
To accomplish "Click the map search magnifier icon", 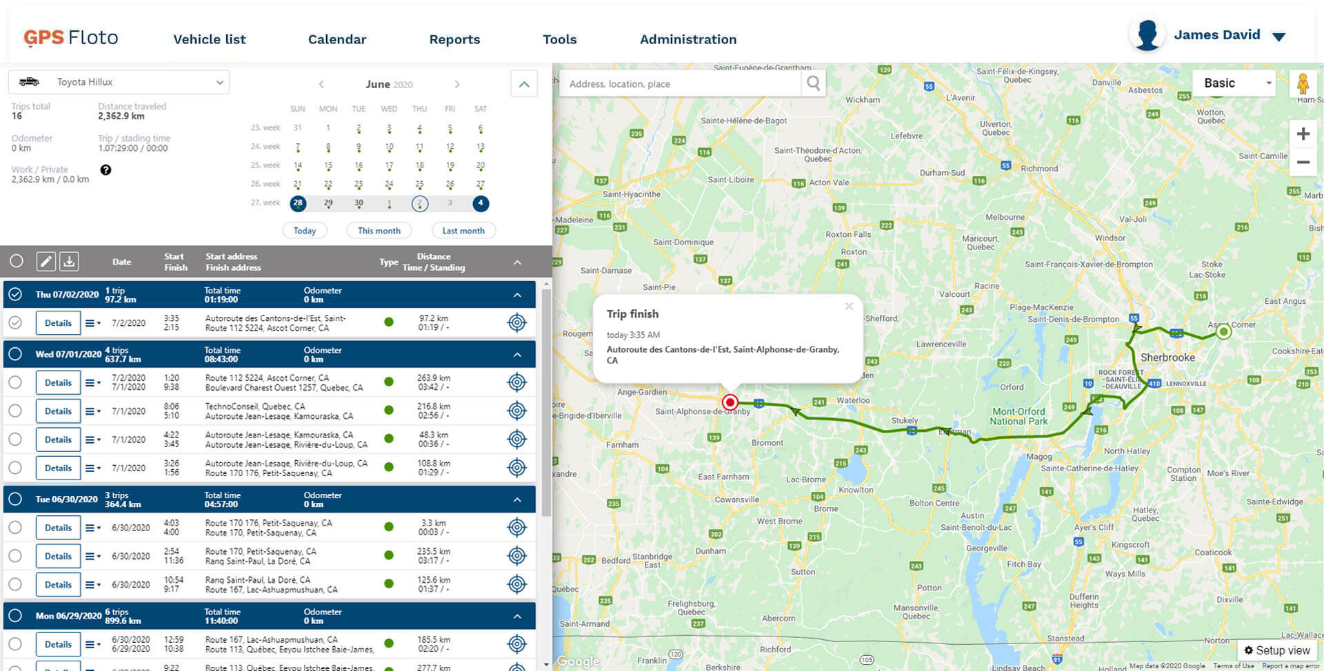I will tap(814, 84).
